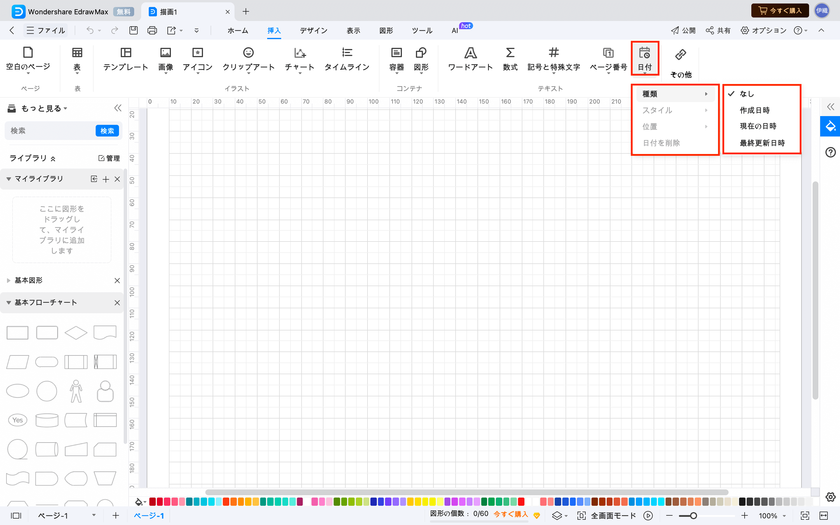Open the settings gear at bottom right
The width and height of the screenshot is (840, 525).
(830, 497)
